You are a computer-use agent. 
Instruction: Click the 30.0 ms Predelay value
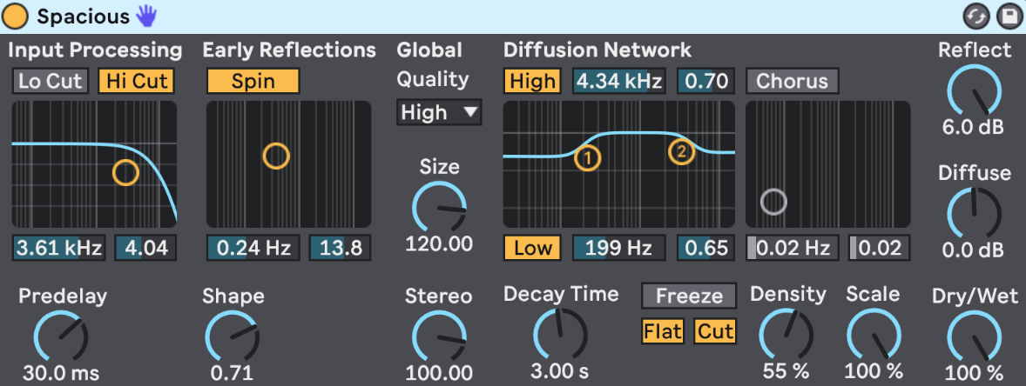61,374
